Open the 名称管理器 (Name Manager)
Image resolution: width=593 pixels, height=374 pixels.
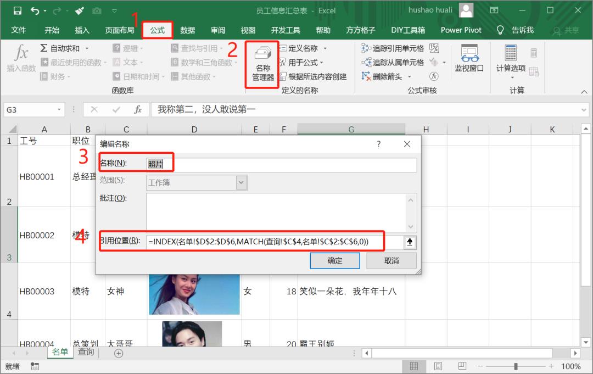point(261,63)
